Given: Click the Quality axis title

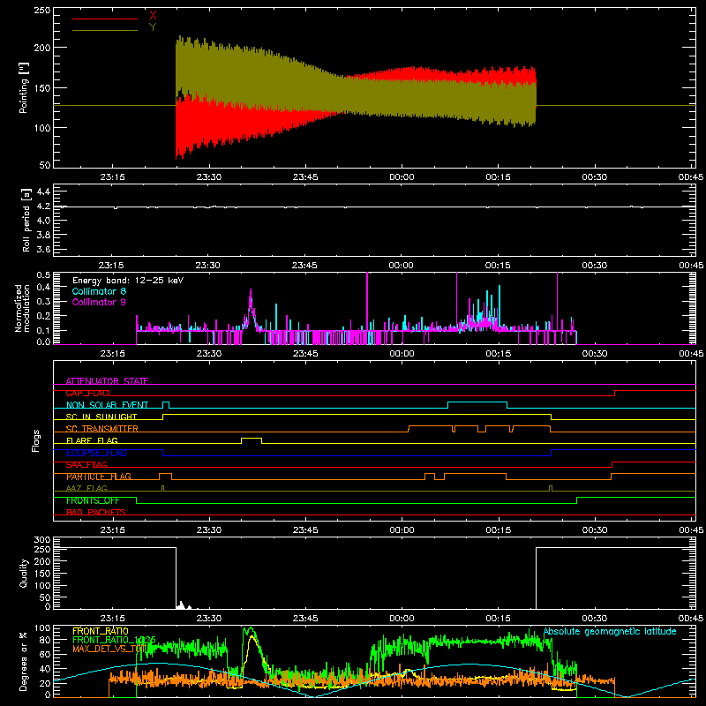Looking at the screenshot, I should pos(24,573).
